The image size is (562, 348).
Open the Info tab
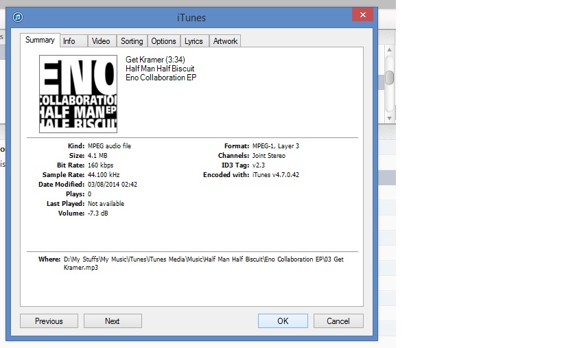pyautogui.click(x=73, y=41)
